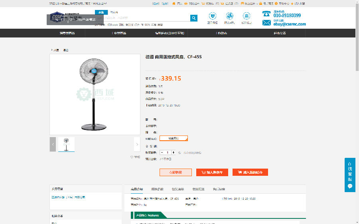Image resolution: width=359 pixels, height=224 pixels.
Task: Click the middle round service badge icon
Action: 229,16
